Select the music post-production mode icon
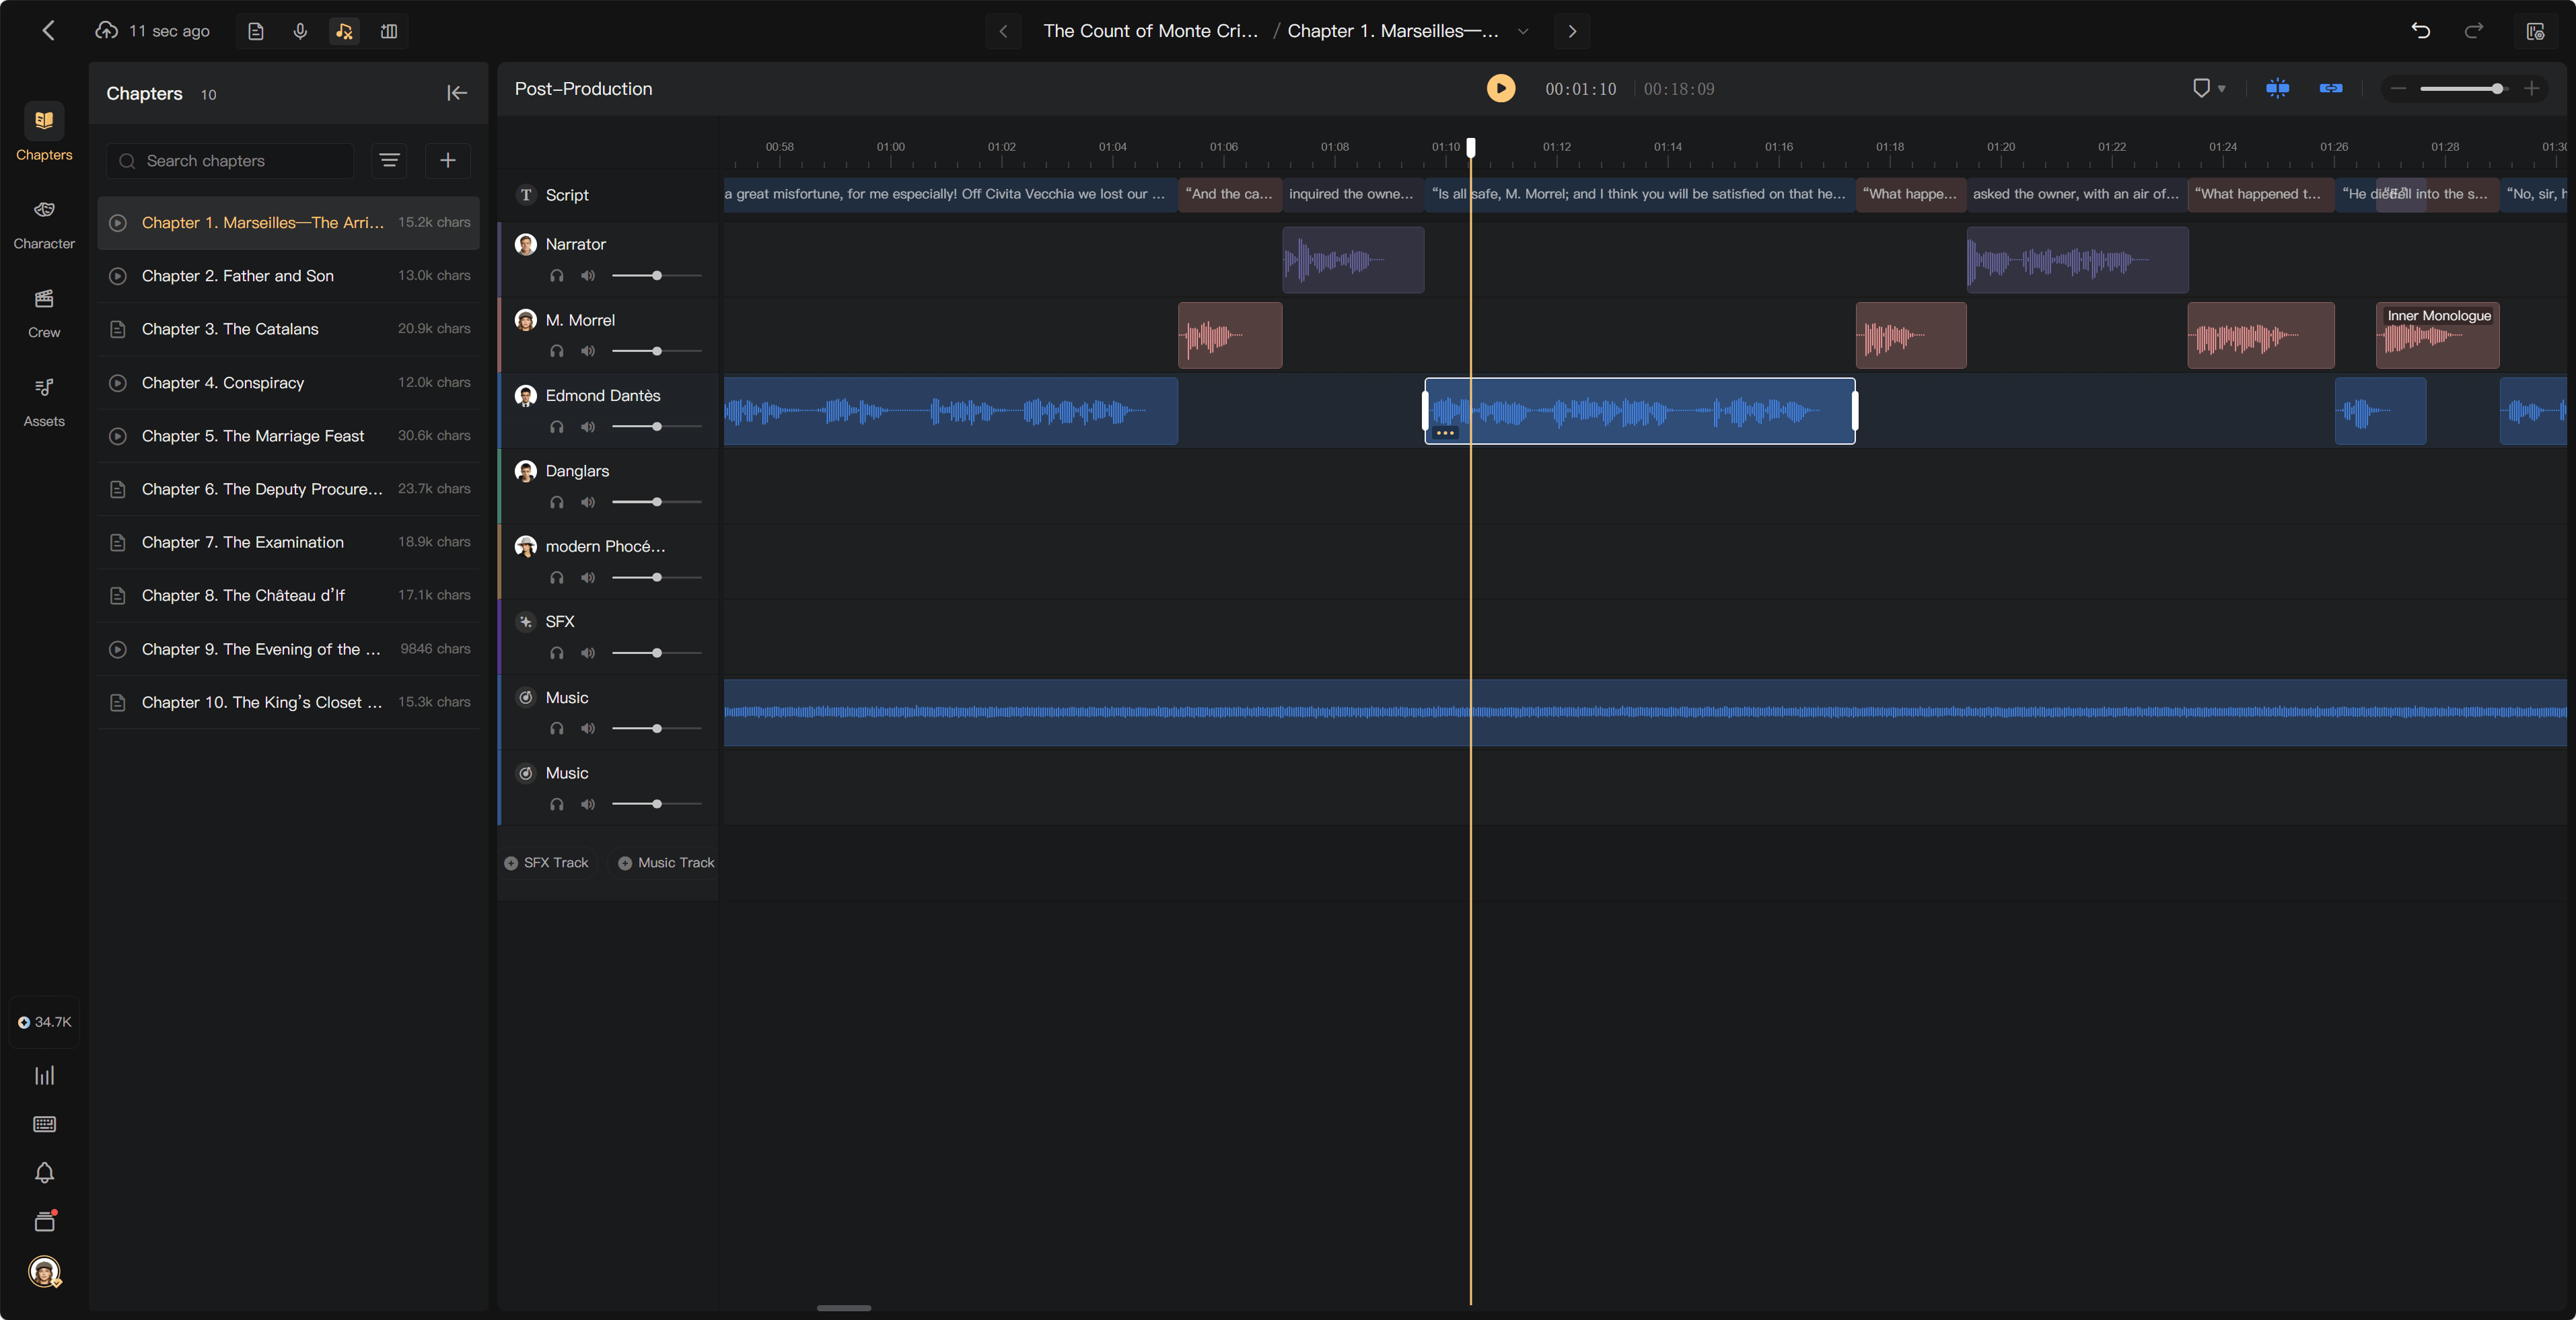This screenshot has width=2576, height=1320. click(344, 31)
